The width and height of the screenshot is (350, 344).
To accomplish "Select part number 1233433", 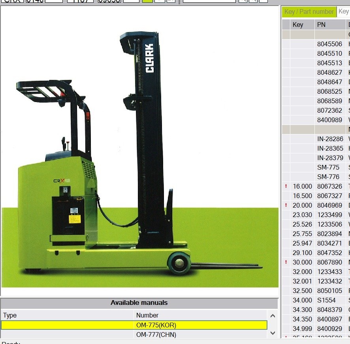I will [x=329, y=272].
